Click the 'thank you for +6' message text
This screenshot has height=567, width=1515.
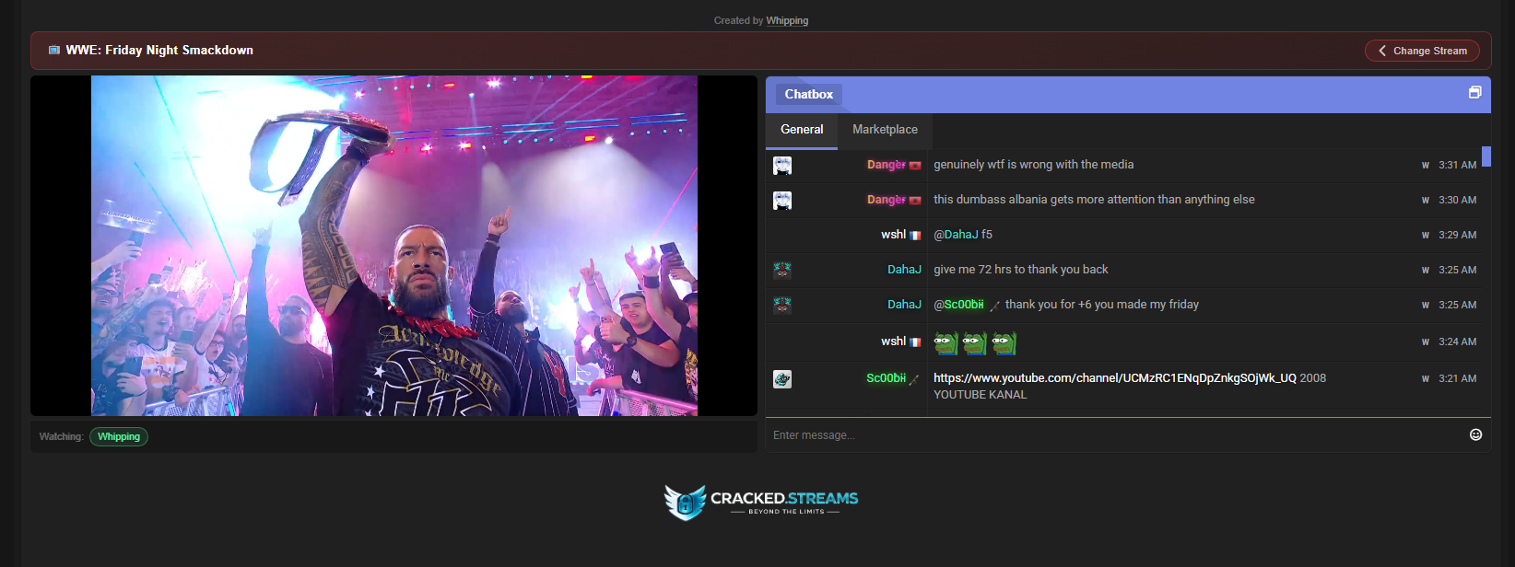click(1101, 305)
